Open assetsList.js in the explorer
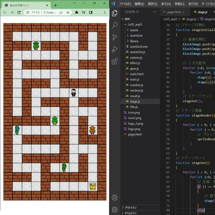Screen dimensions: 215x215 click(x=138, y=52)
